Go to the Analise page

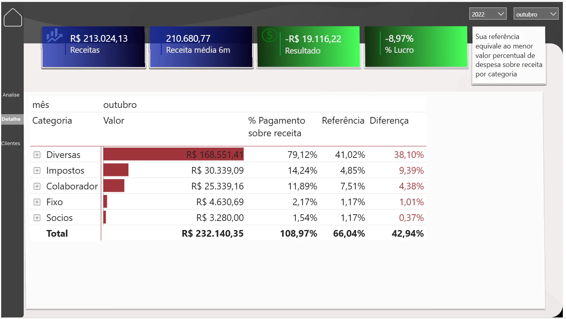click(11, 95)
